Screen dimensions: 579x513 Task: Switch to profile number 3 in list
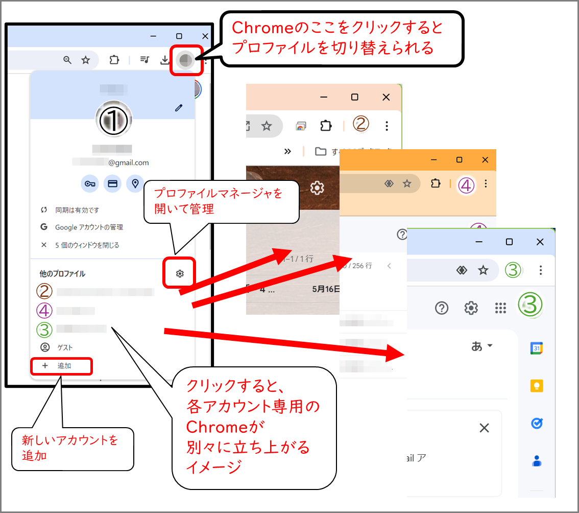click(71, 330)
